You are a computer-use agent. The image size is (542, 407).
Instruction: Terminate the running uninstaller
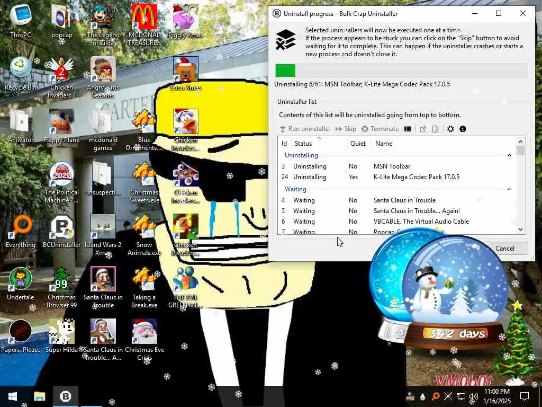[380, 129]
